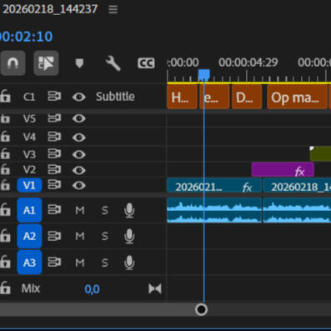Toggle sync lock for A1 track
This screenshot has height=331, width=331.
tap(54, 210)
